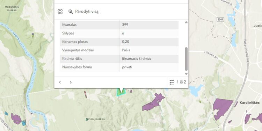Select the Sklypas value 6

coord(123,33)
